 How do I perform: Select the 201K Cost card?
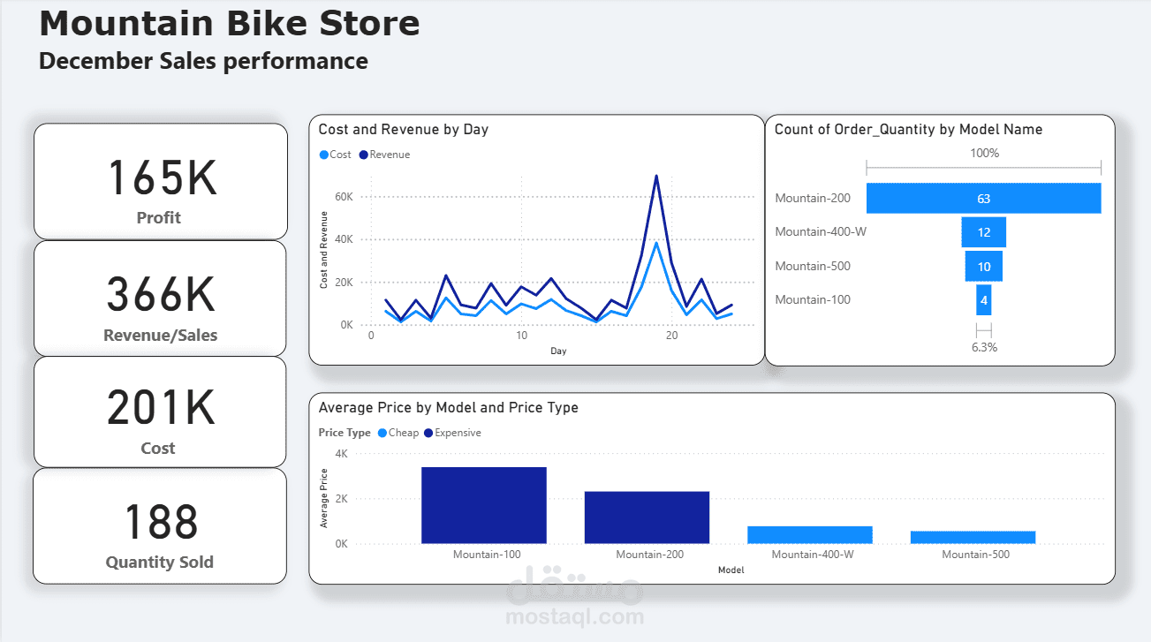pos(161,412)
